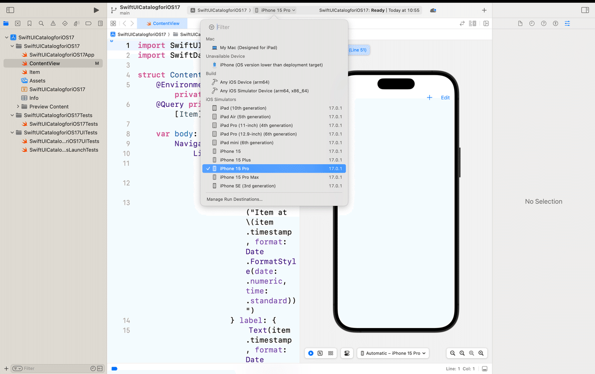Select iPad Air (5th generation) simulator
Viewport: 595px width, 374px height.
pos(274,117)
